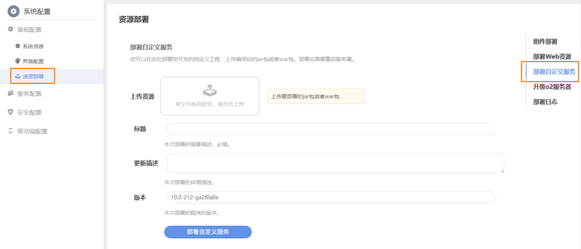
Task: Expand the 服务配置 section
Action: 29,94
